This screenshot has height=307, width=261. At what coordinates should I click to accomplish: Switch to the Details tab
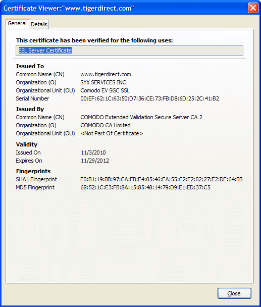39,24
